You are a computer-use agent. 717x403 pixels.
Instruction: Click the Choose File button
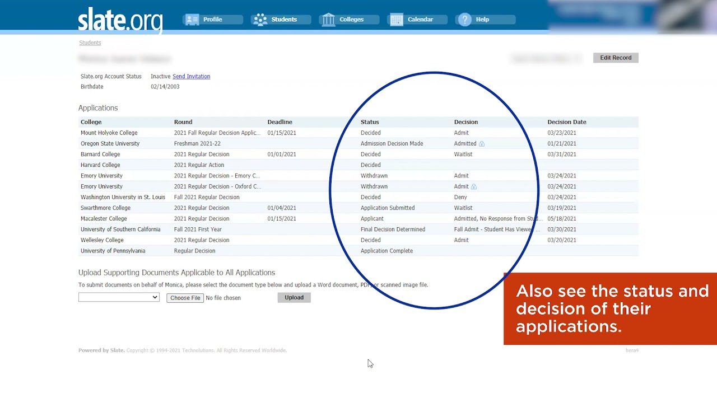pyautogui.click(x=185, y=298)
